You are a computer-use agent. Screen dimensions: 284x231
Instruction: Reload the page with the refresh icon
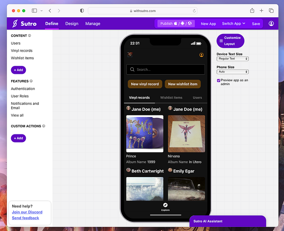pos(194,11)
